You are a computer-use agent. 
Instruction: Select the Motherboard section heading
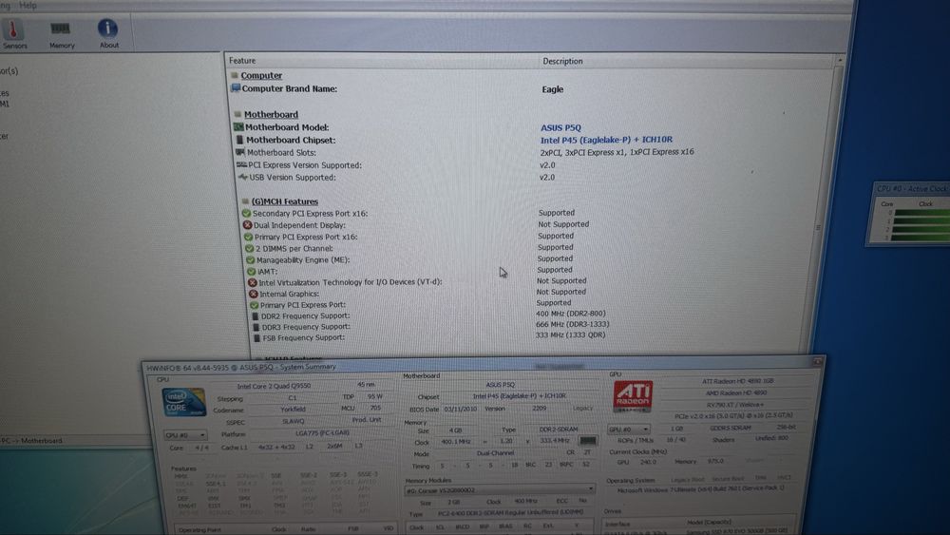point(271,115)
